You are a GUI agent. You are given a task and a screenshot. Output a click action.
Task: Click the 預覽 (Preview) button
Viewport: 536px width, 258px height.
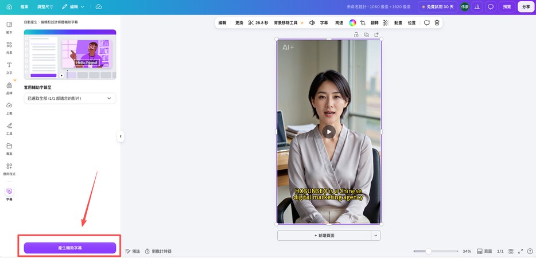coord(507,7)
